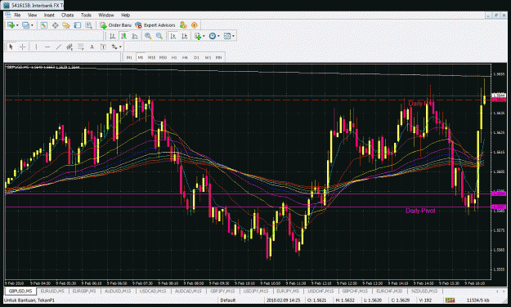
Task: Switch chart to bar chart mode
Action: (112, 36)
